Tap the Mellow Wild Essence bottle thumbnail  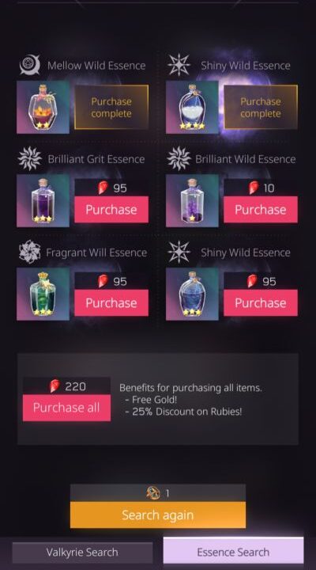43,107
